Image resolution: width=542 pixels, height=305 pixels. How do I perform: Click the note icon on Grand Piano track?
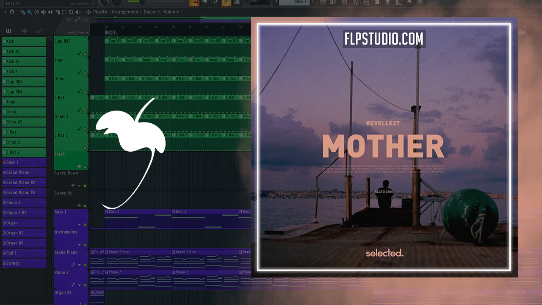click(x=73, y=264)
